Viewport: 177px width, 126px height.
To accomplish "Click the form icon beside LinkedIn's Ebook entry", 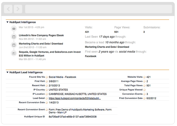I will pos(14,37).
